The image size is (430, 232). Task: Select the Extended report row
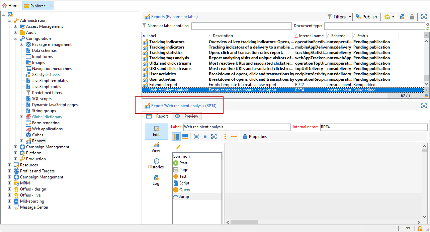click(x=282, y=85)
